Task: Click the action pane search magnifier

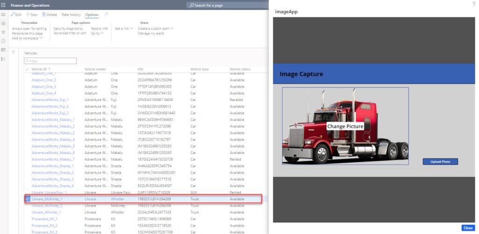Action: (106, 15)
